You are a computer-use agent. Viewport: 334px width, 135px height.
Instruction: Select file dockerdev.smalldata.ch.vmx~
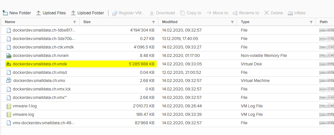pyautogui.click(x=40, y=98)
